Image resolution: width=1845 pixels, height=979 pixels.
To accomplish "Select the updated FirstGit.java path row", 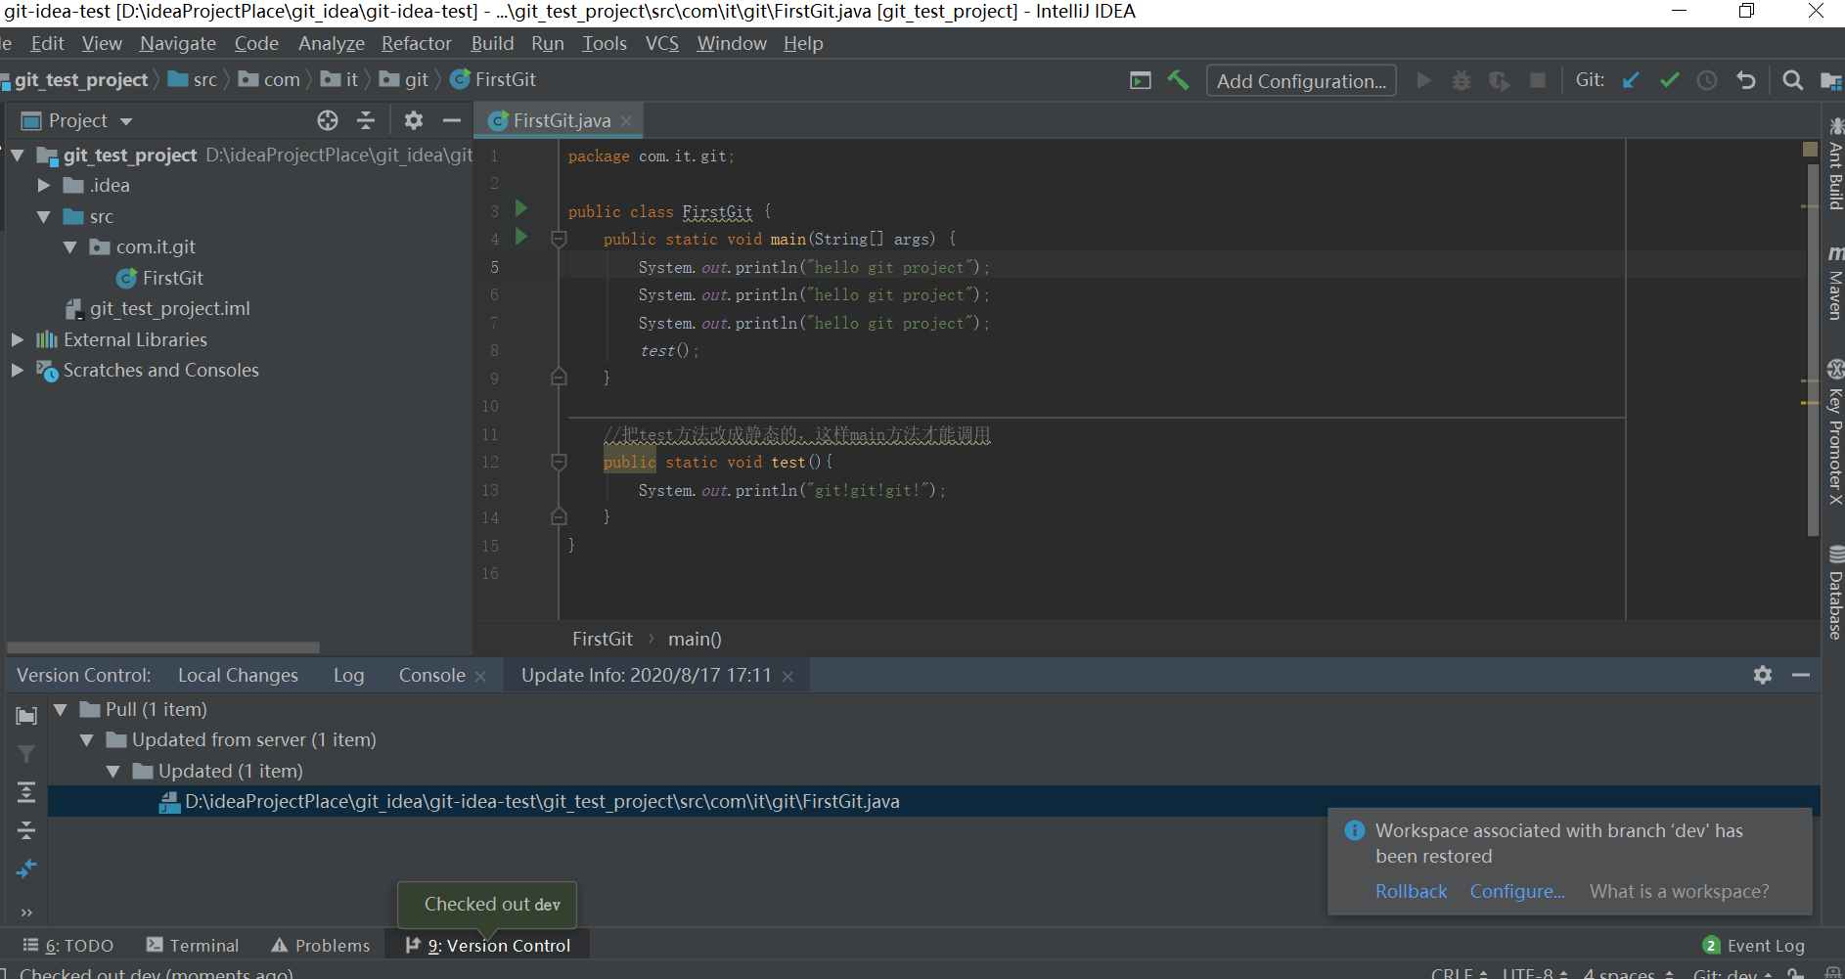I will point(933,801).
